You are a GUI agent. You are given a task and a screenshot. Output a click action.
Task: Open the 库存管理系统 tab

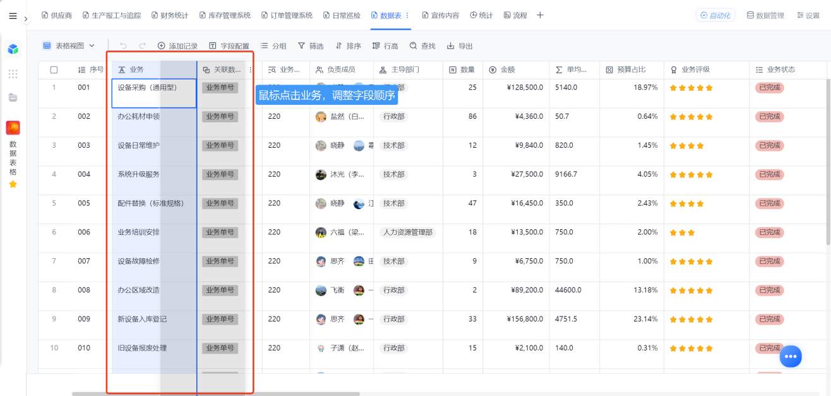tap(224, 15)
